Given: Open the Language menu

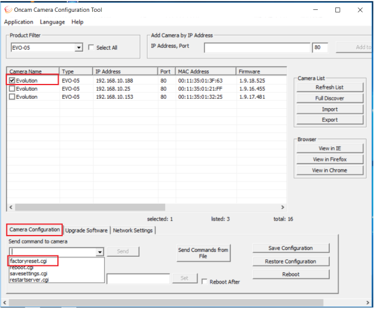Looking at the screenshot, I should click(52, 22).
